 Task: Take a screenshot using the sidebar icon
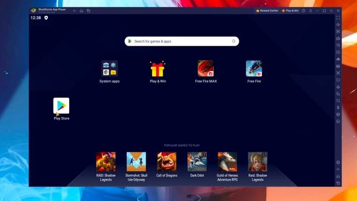click(338, 73)
